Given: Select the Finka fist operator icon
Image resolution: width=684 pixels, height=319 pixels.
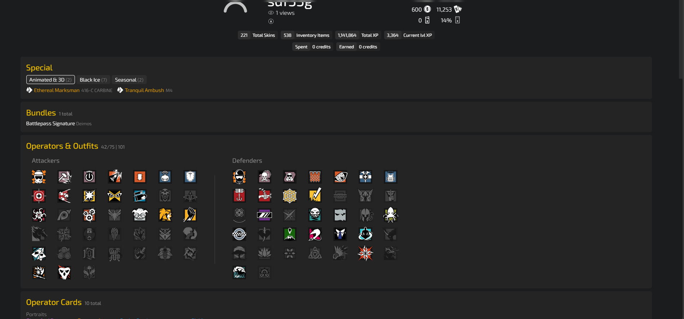Looking at the screenshot, I should [x=190, y=215].
